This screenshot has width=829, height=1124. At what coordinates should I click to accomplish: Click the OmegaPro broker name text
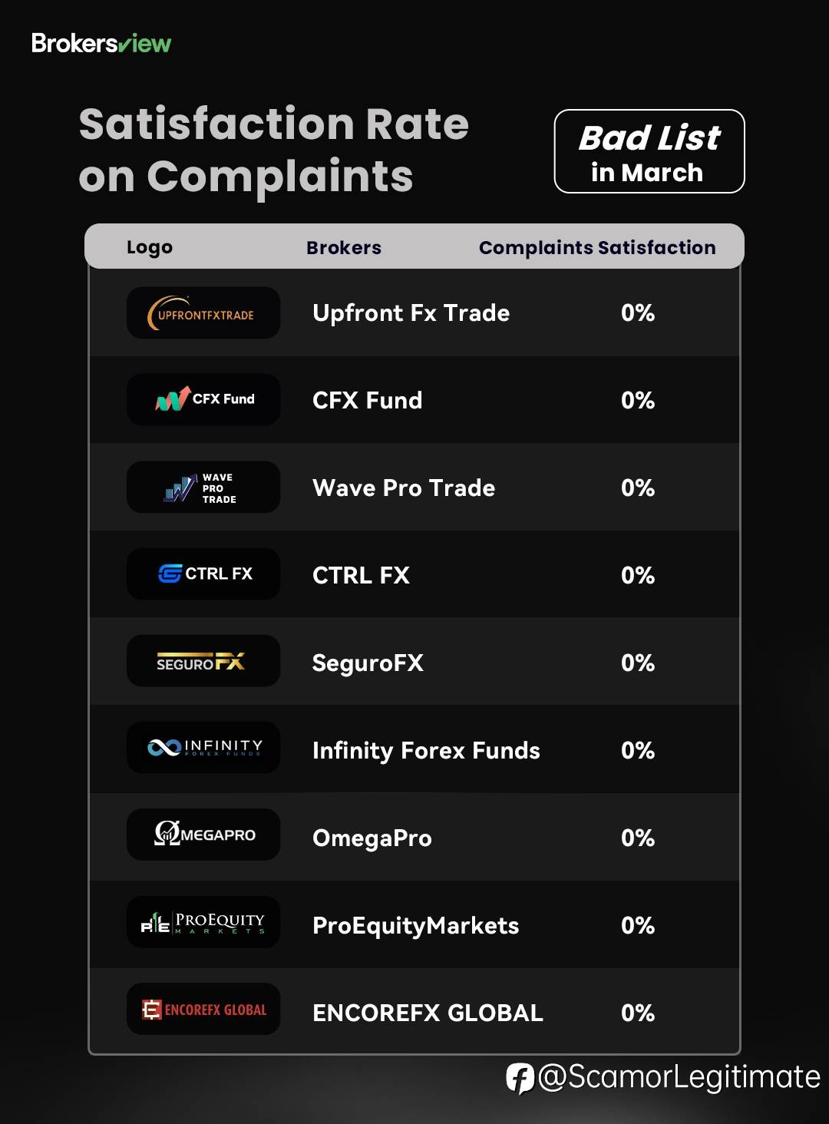[372, 838]
